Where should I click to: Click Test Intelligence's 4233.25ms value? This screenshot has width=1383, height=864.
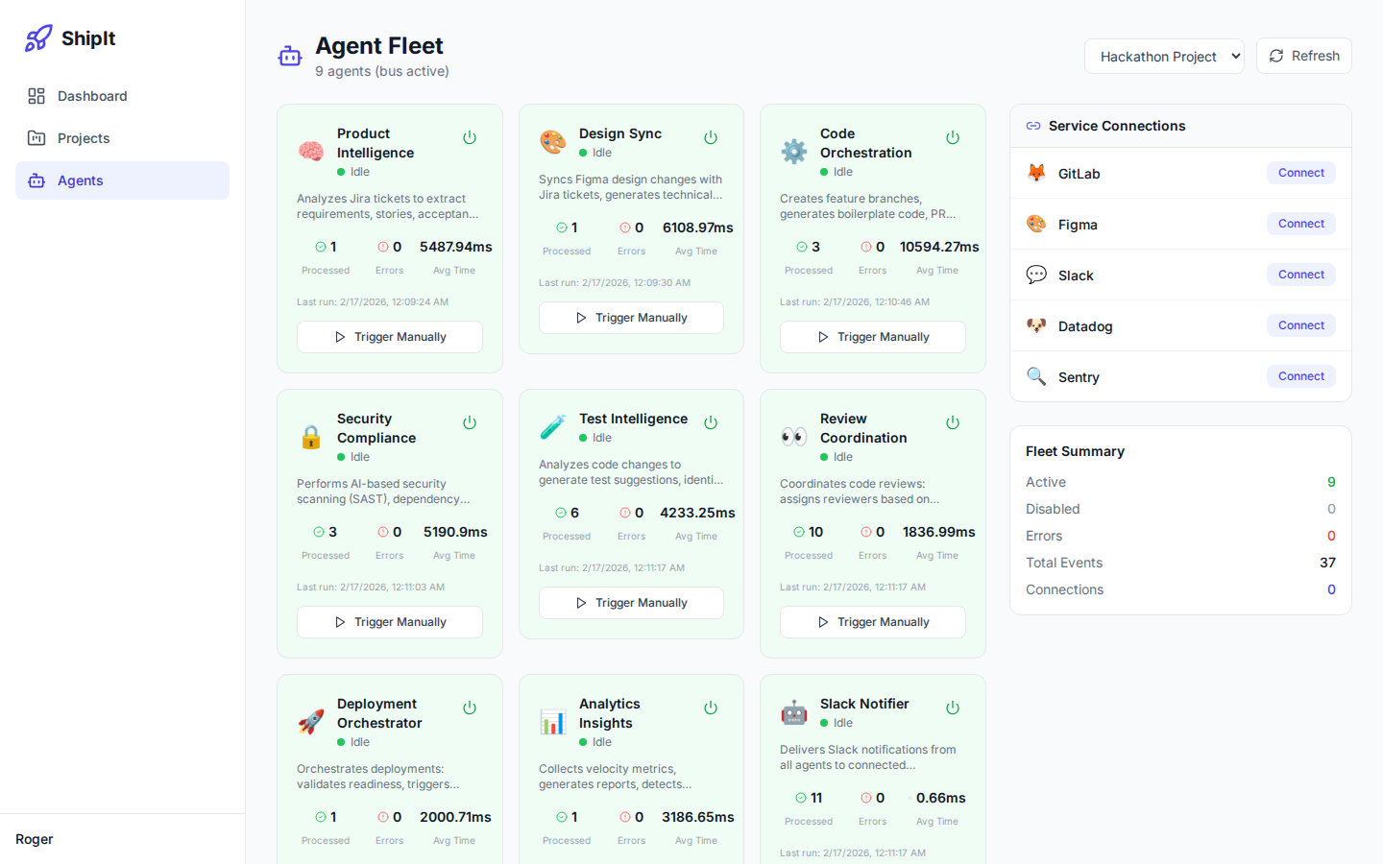pos(697,513)
